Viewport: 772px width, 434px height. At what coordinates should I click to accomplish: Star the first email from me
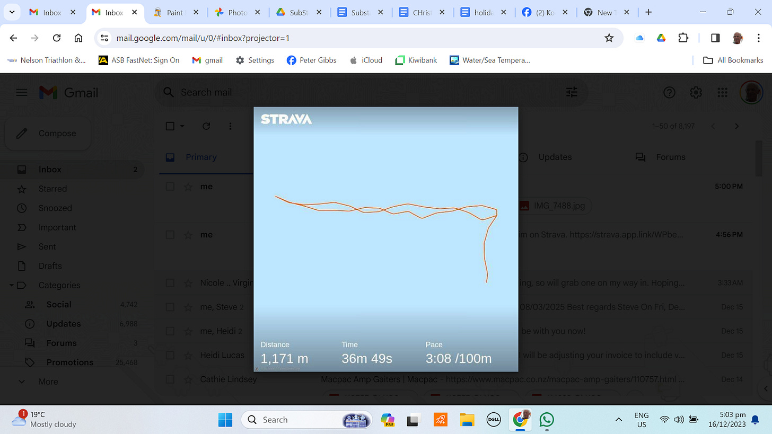pos(188,187)
